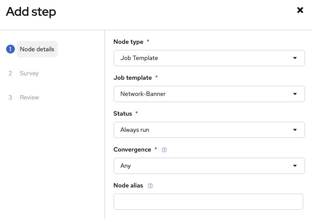This screenshot has width=312, height=219.
Task: Close the Add step dialog
Action: tap(300, 10)
